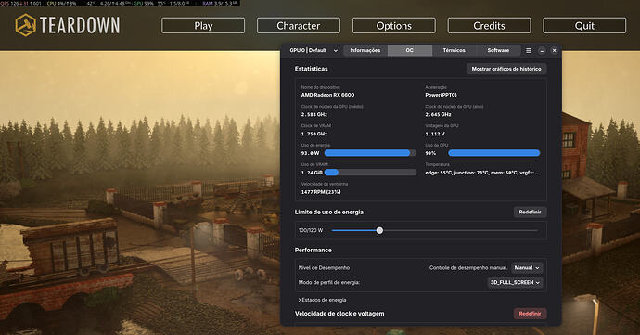
Task: Click the Estatísticas section heading
Action: pyautogui.click(x=311, y=69)
